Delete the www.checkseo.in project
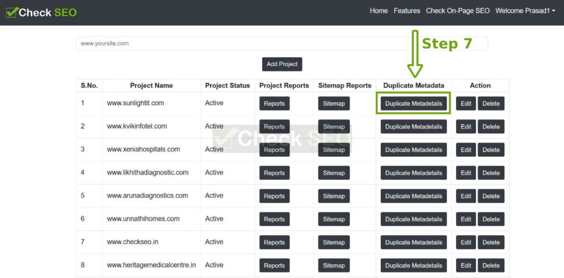Image resolution: width=564 pixels, height=278 pixels. coord(491,242)
